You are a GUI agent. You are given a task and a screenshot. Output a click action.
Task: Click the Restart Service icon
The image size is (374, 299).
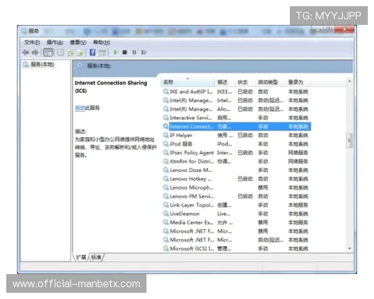[143, 52]
